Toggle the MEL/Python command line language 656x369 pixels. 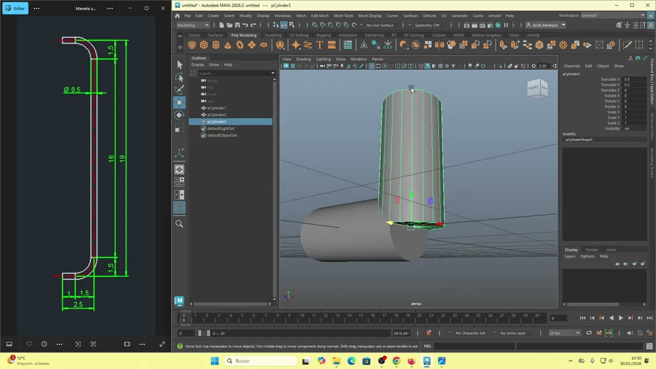point(427,346)
